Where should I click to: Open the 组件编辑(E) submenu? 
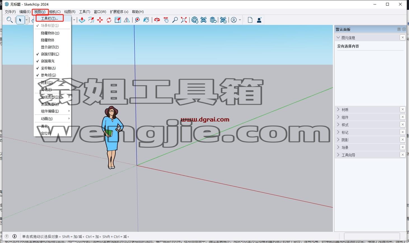click(x=52, y=111)
